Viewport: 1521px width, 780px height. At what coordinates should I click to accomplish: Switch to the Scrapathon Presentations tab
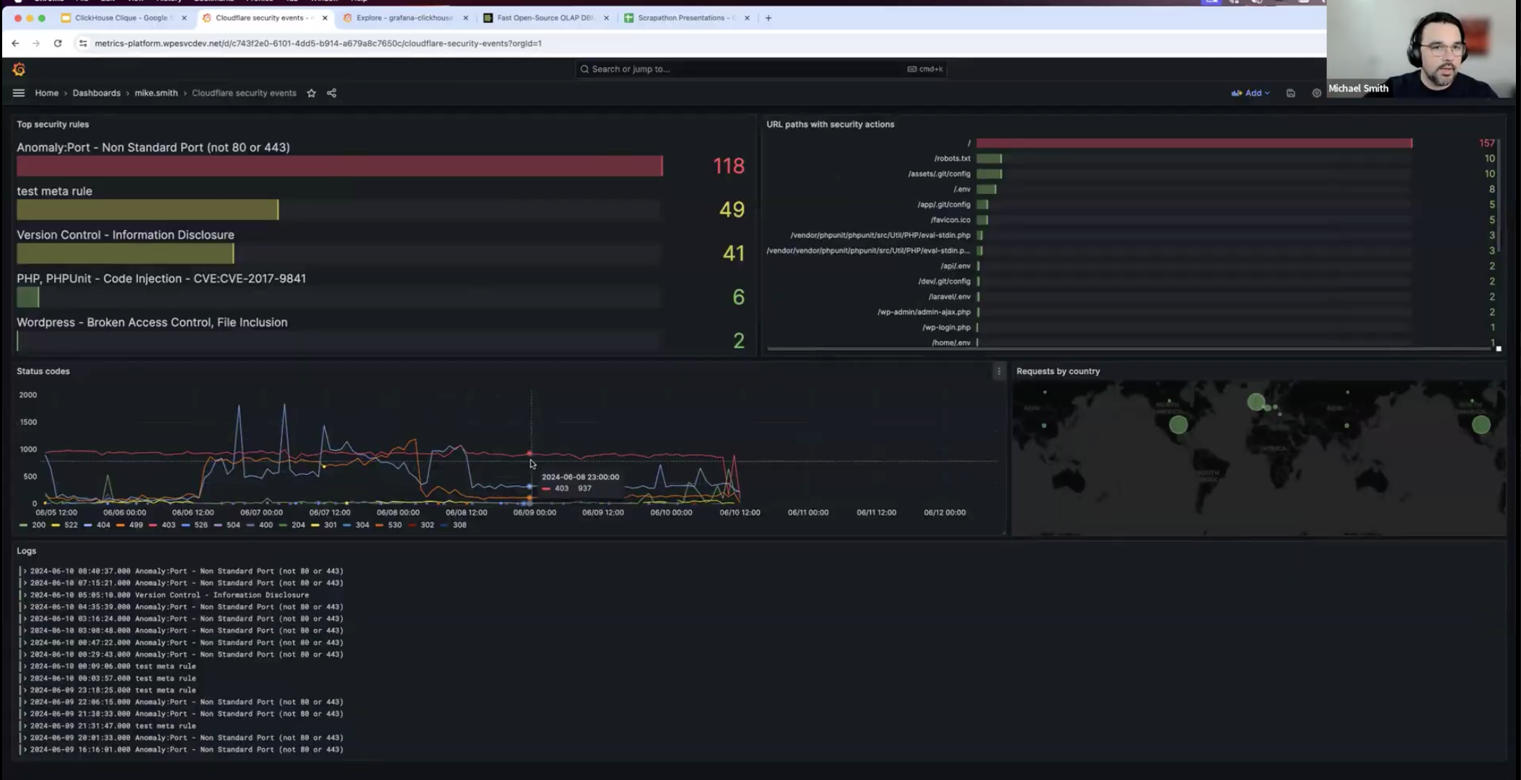click(x=681, y=18)
